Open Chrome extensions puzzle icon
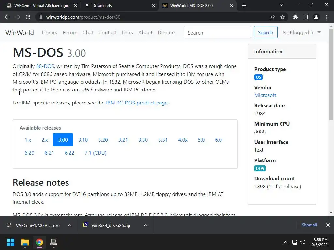The height and width of the screenshot is (250, 334). 295,17
